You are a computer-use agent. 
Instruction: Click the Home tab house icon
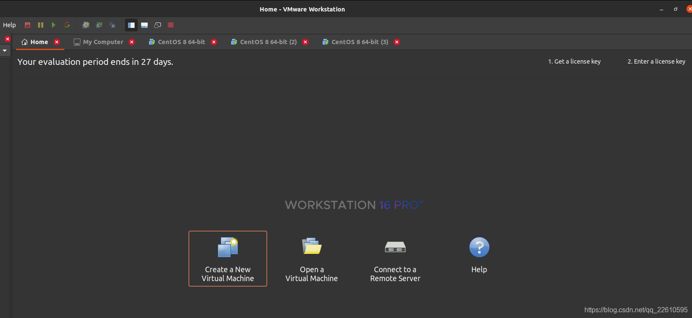click(x=25, y=42)
